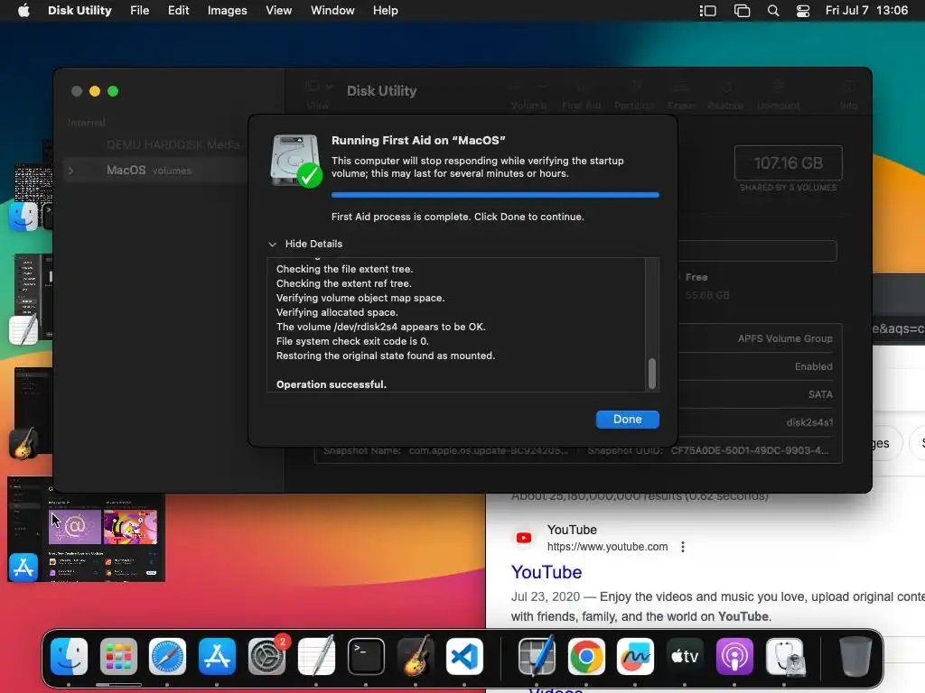This screenshot has height=693, width=925.
Task: Open Launchpad from the Dock
Action: [x=118, y=657]
